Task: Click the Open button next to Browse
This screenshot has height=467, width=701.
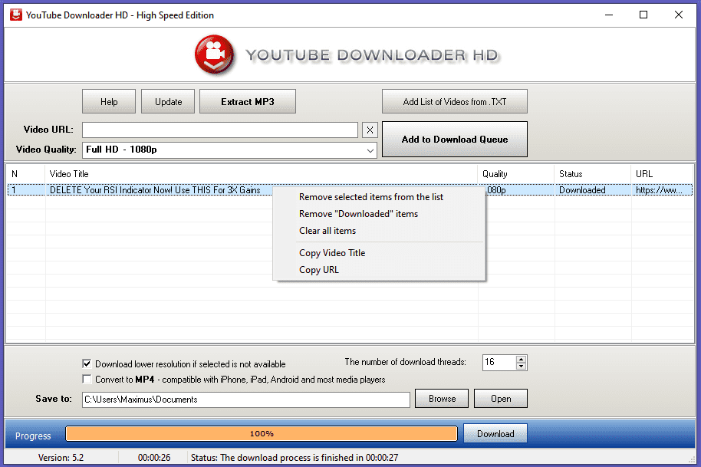Action: [x=501, y=399]
